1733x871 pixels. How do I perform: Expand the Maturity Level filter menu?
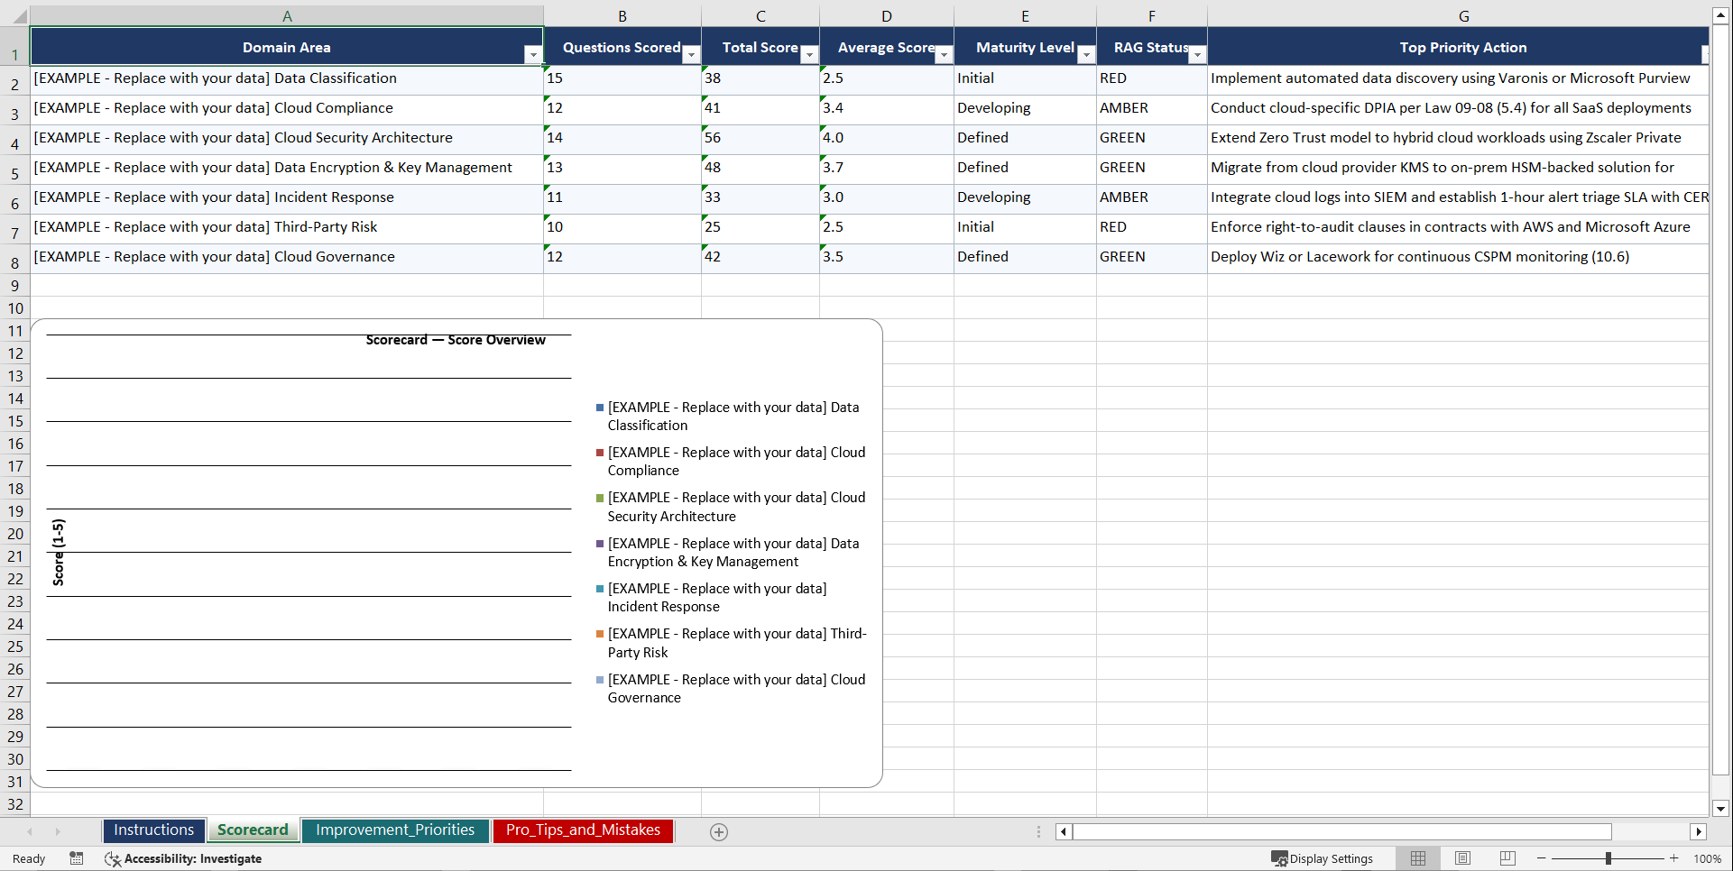(x=1086, y=55)
